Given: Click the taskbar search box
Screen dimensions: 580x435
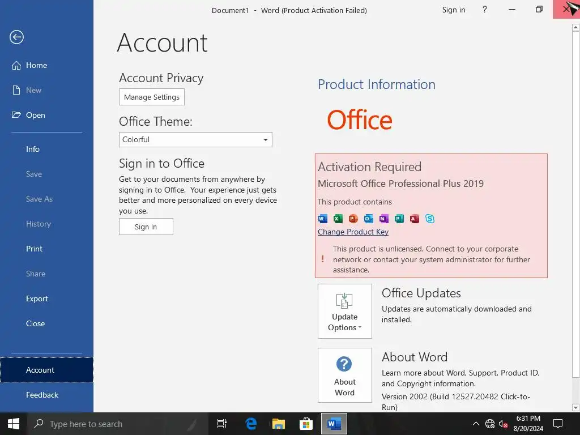Looking at the screenshot, I should [118, 424].
